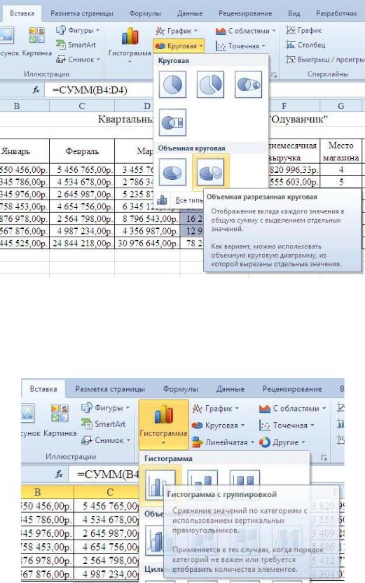The width and height of the screenshot is (365, 583).
Task: Select the stacked column chart thumbnail
Action: click(202, 478)
